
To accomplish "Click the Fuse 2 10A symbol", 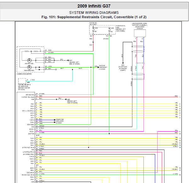I will point(109,30).
